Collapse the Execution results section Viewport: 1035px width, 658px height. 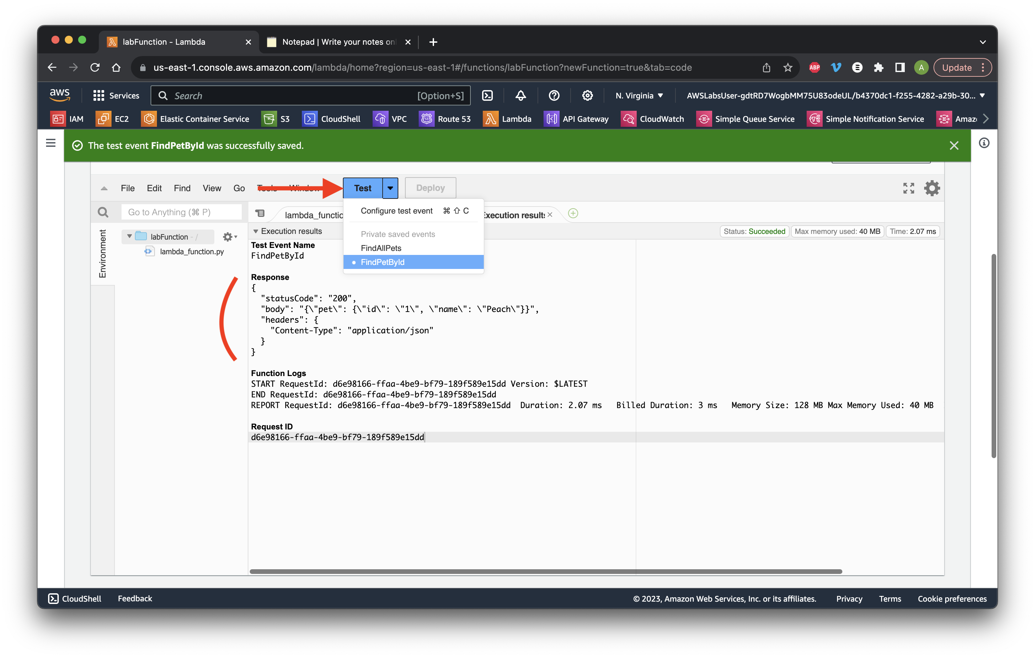point(256,232)
